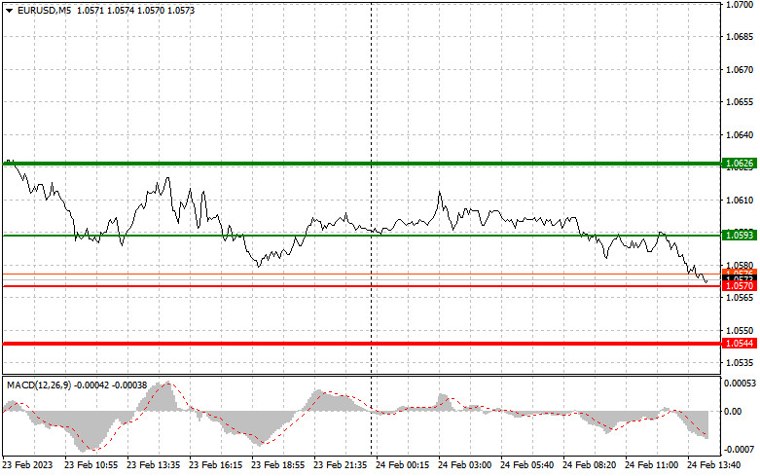Image resolution: width=760 pixels, height=476 pixels.
Task: Click the 1.0610 price scale value
Action: click(x=740, y=201)
